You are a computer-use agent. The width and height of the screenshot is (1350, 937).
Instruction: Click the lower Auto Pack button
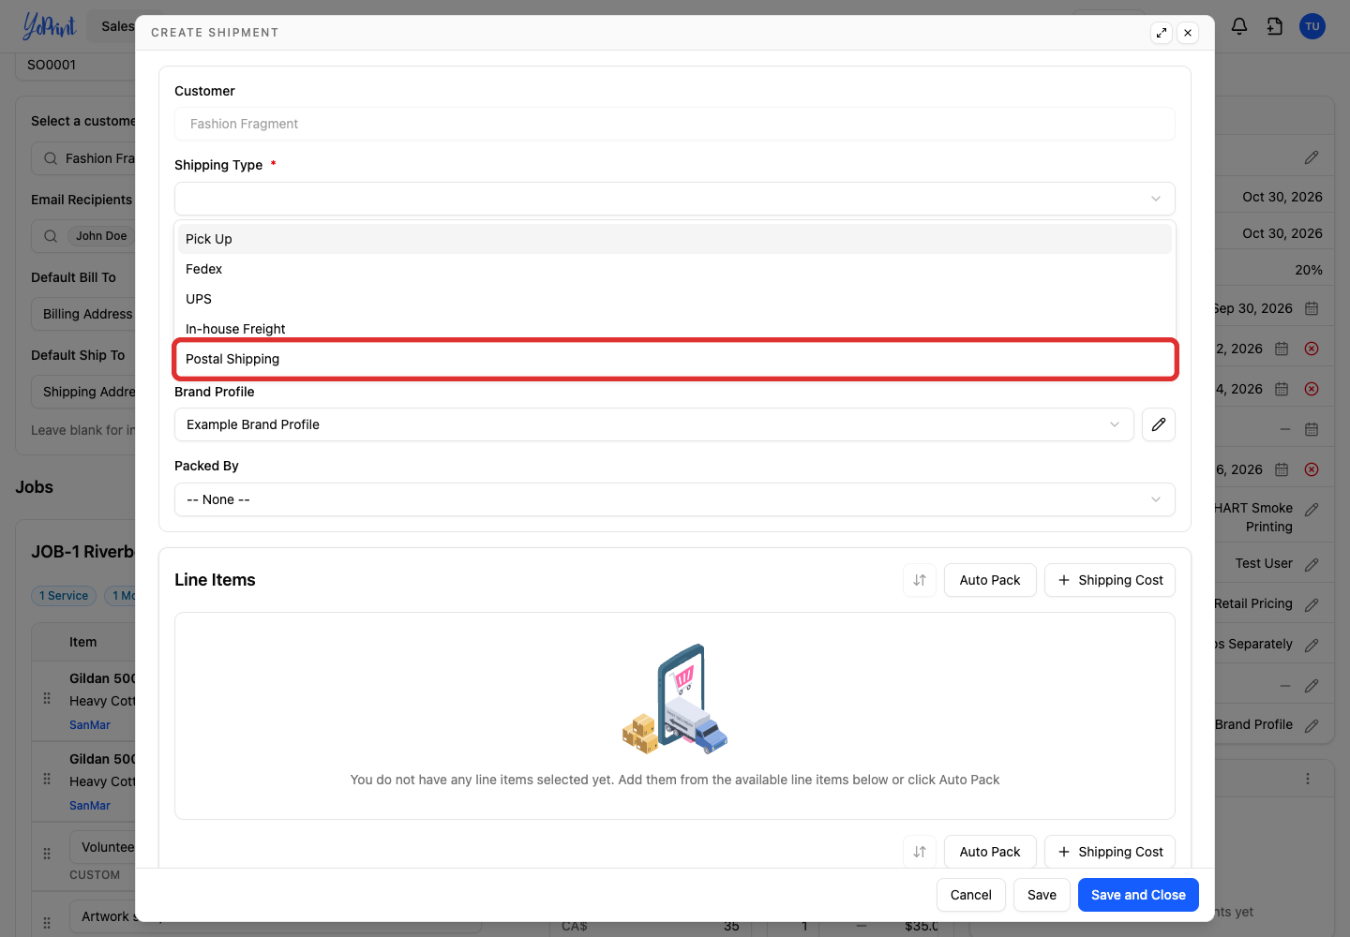pos(990,852)
